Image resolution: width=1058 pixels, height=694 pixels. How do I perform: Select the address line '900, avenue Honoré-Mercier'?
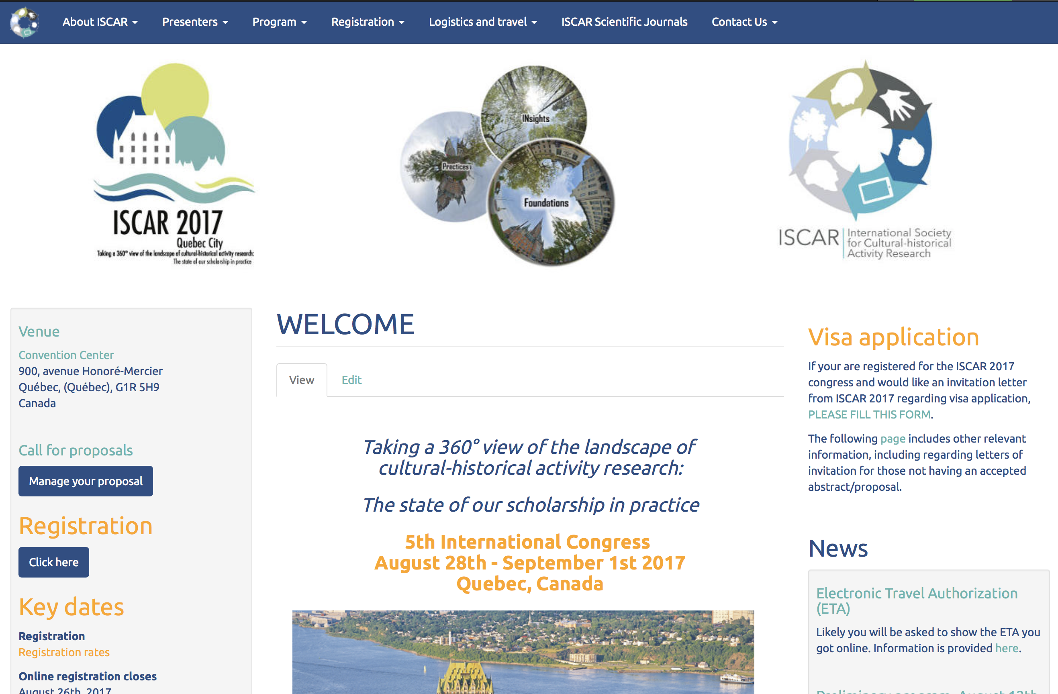91,371
